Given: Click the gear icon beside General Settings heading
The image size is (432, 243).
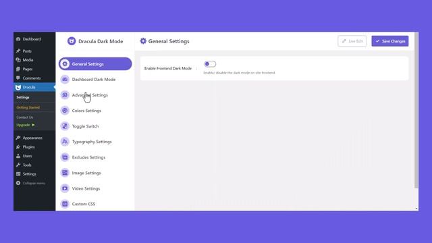Looking at the screenshot, I should (143, 41).
